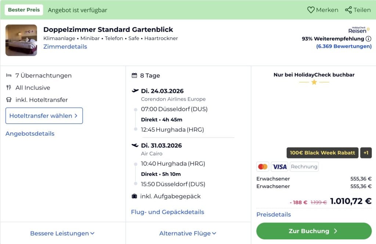Select Mastercard as payment method
The image size is (376, 244).
pyautogui.click(x=263, y=166)
